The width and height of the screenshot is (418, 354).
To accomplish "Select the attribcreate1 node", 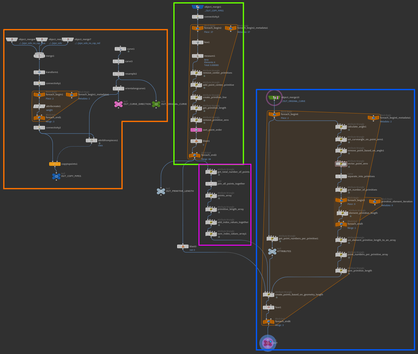I will pos(39,106).
